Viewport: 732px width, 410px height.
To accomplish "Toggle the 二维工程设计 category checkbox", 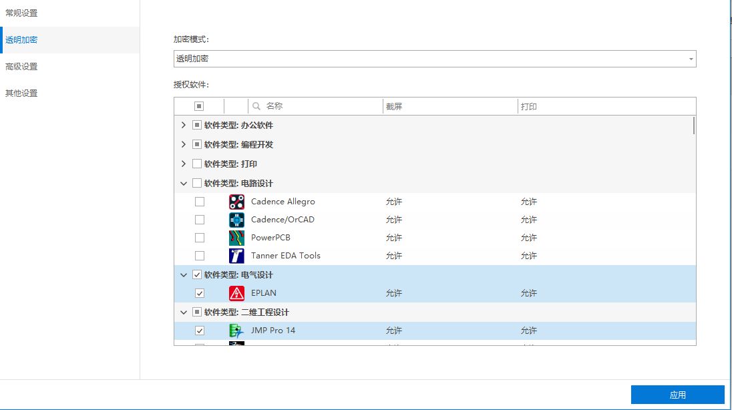I will 197,312.
